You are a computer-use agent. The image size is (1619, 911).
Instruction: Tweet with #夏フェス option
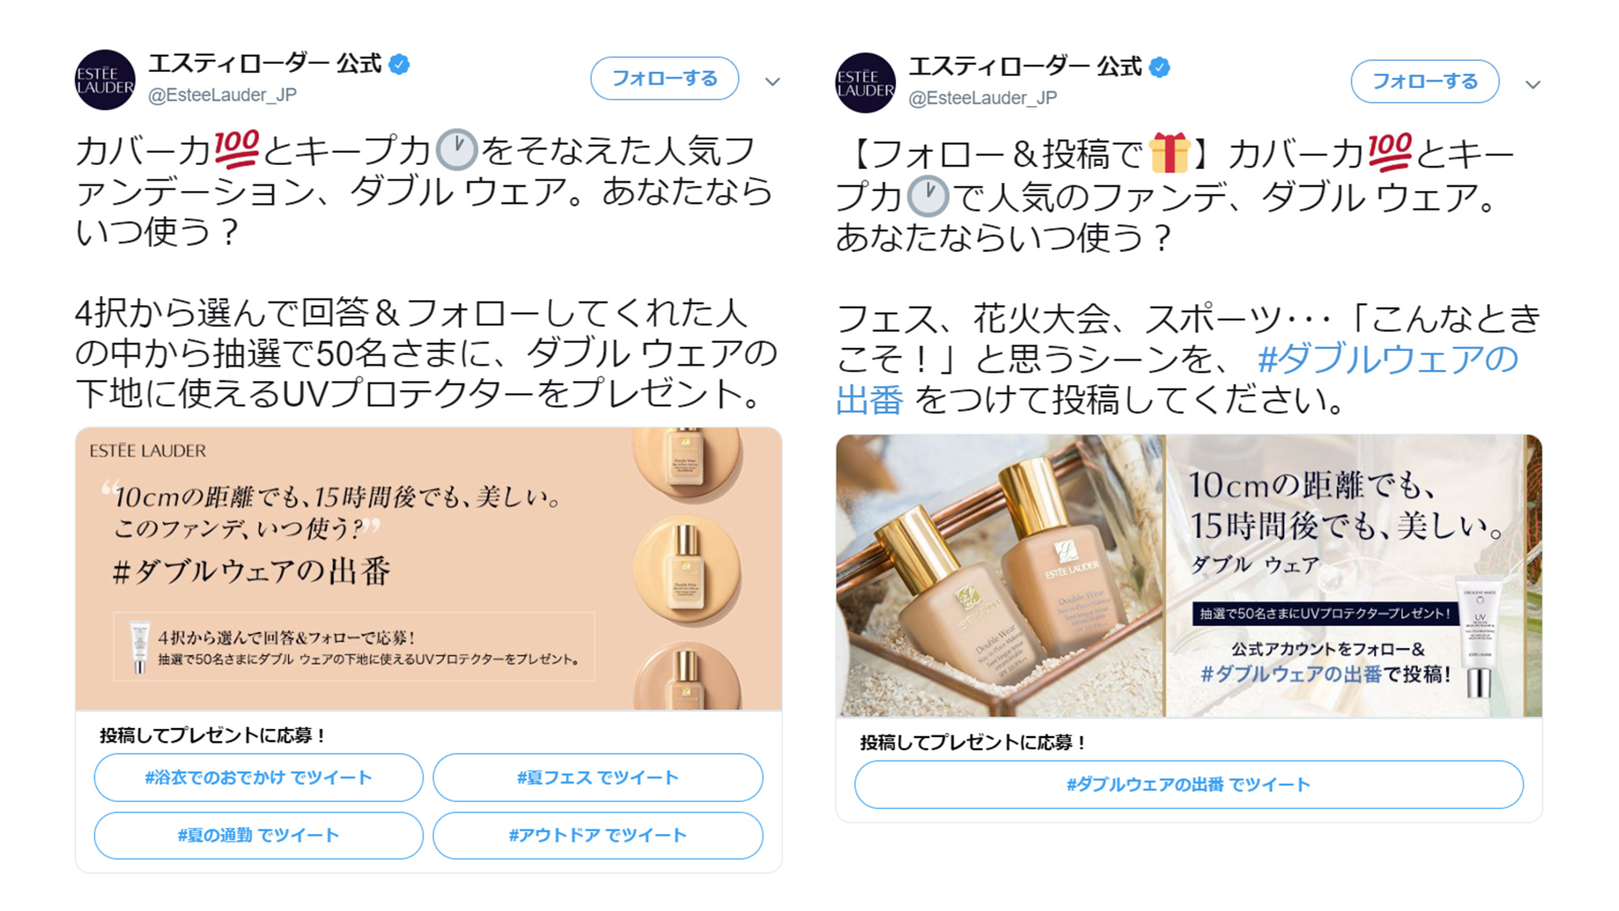[598, 778]
